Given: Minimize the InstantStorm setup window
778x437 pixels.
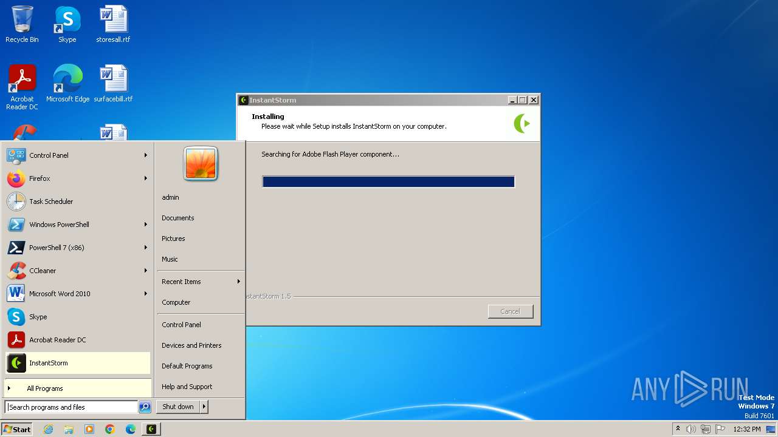Looking at the screenshot, I should (x=512, y=100).
